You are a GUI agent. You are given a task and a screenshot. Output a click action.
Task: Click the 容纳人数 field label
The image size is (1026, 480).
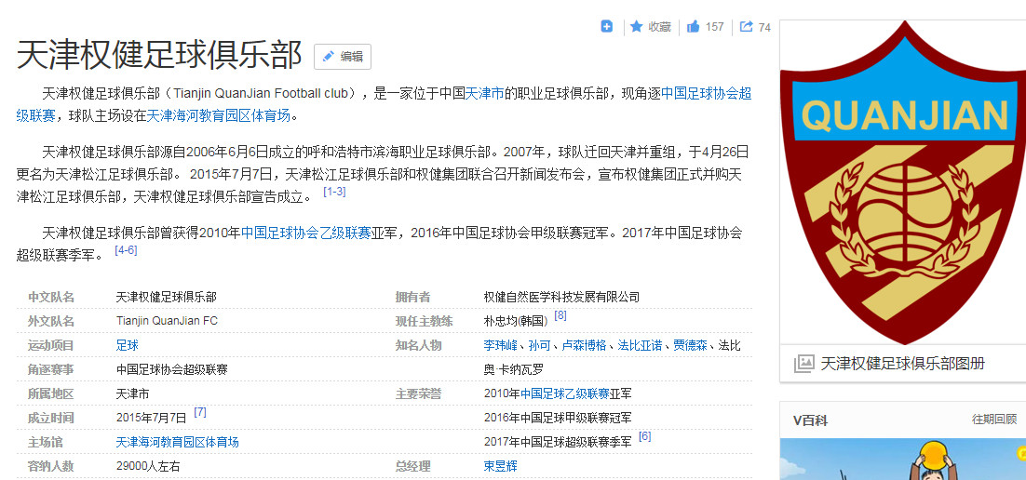(51, 466)
